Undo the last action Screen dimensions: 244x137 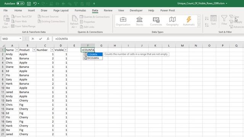(35, 3)
